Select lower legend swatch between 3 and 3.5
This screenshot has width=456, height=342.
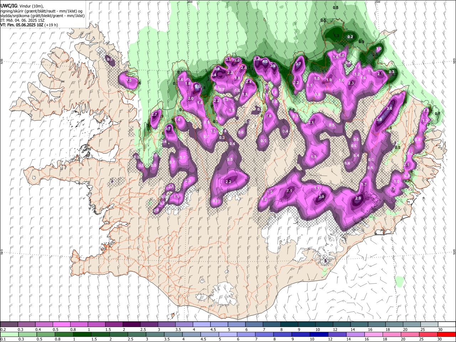click(155, 334)
